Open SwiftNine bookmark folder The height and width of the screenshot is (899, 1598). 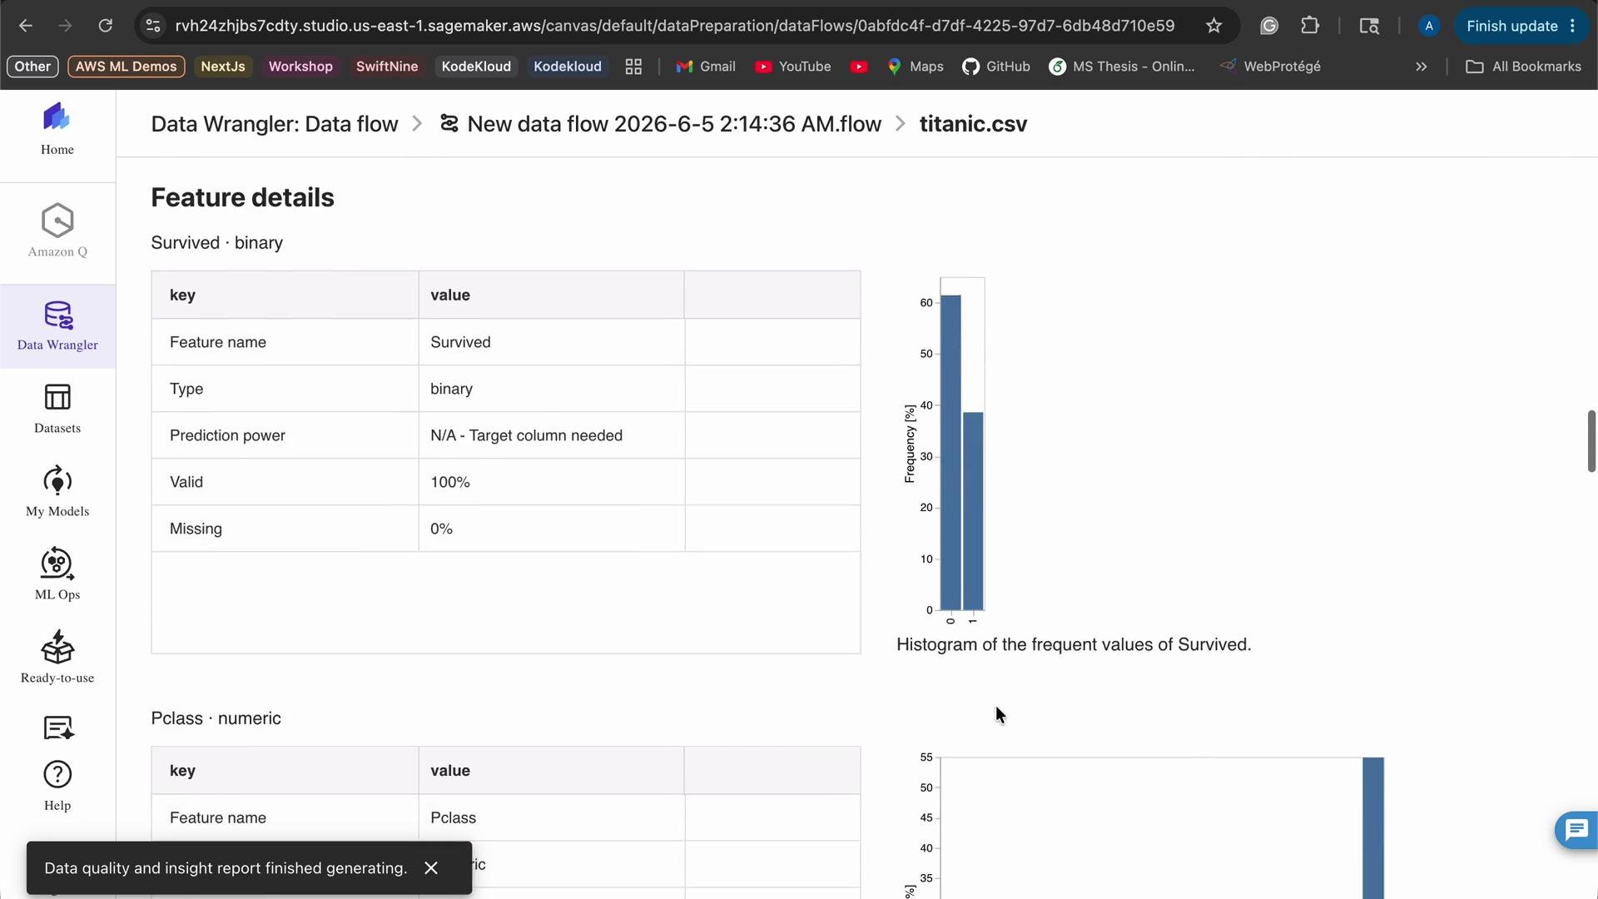387,67
